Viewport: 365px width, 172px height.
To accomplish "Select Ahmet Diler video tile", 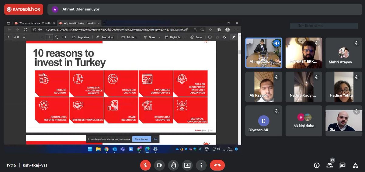I will click(x=264, y=53).
